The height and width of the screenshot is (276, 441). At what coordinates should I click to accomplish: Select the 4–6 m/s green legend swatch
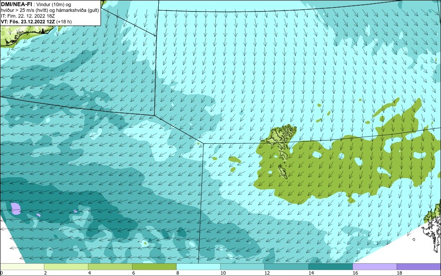[110, 267]
